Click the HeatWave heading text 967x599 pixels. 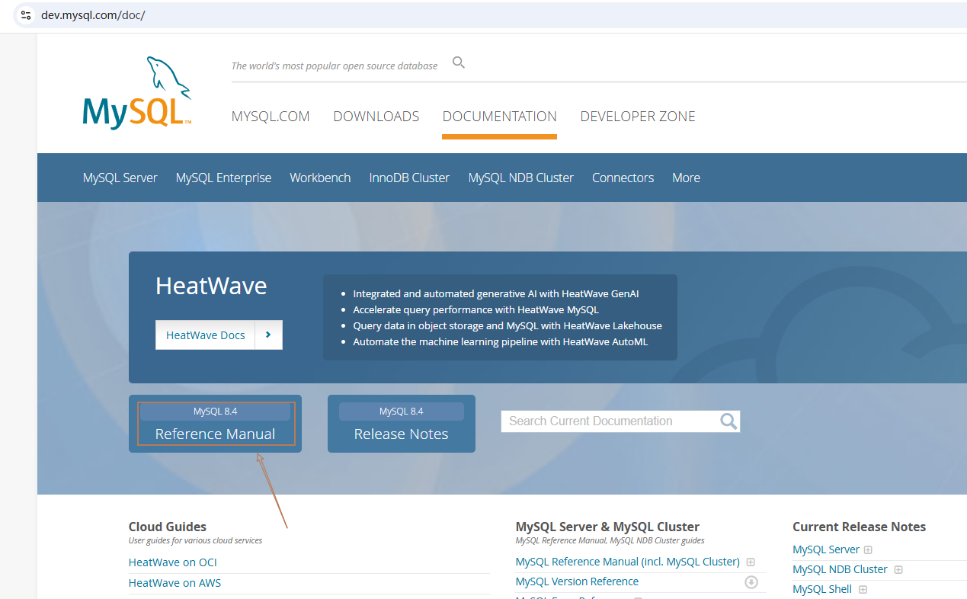211,286
